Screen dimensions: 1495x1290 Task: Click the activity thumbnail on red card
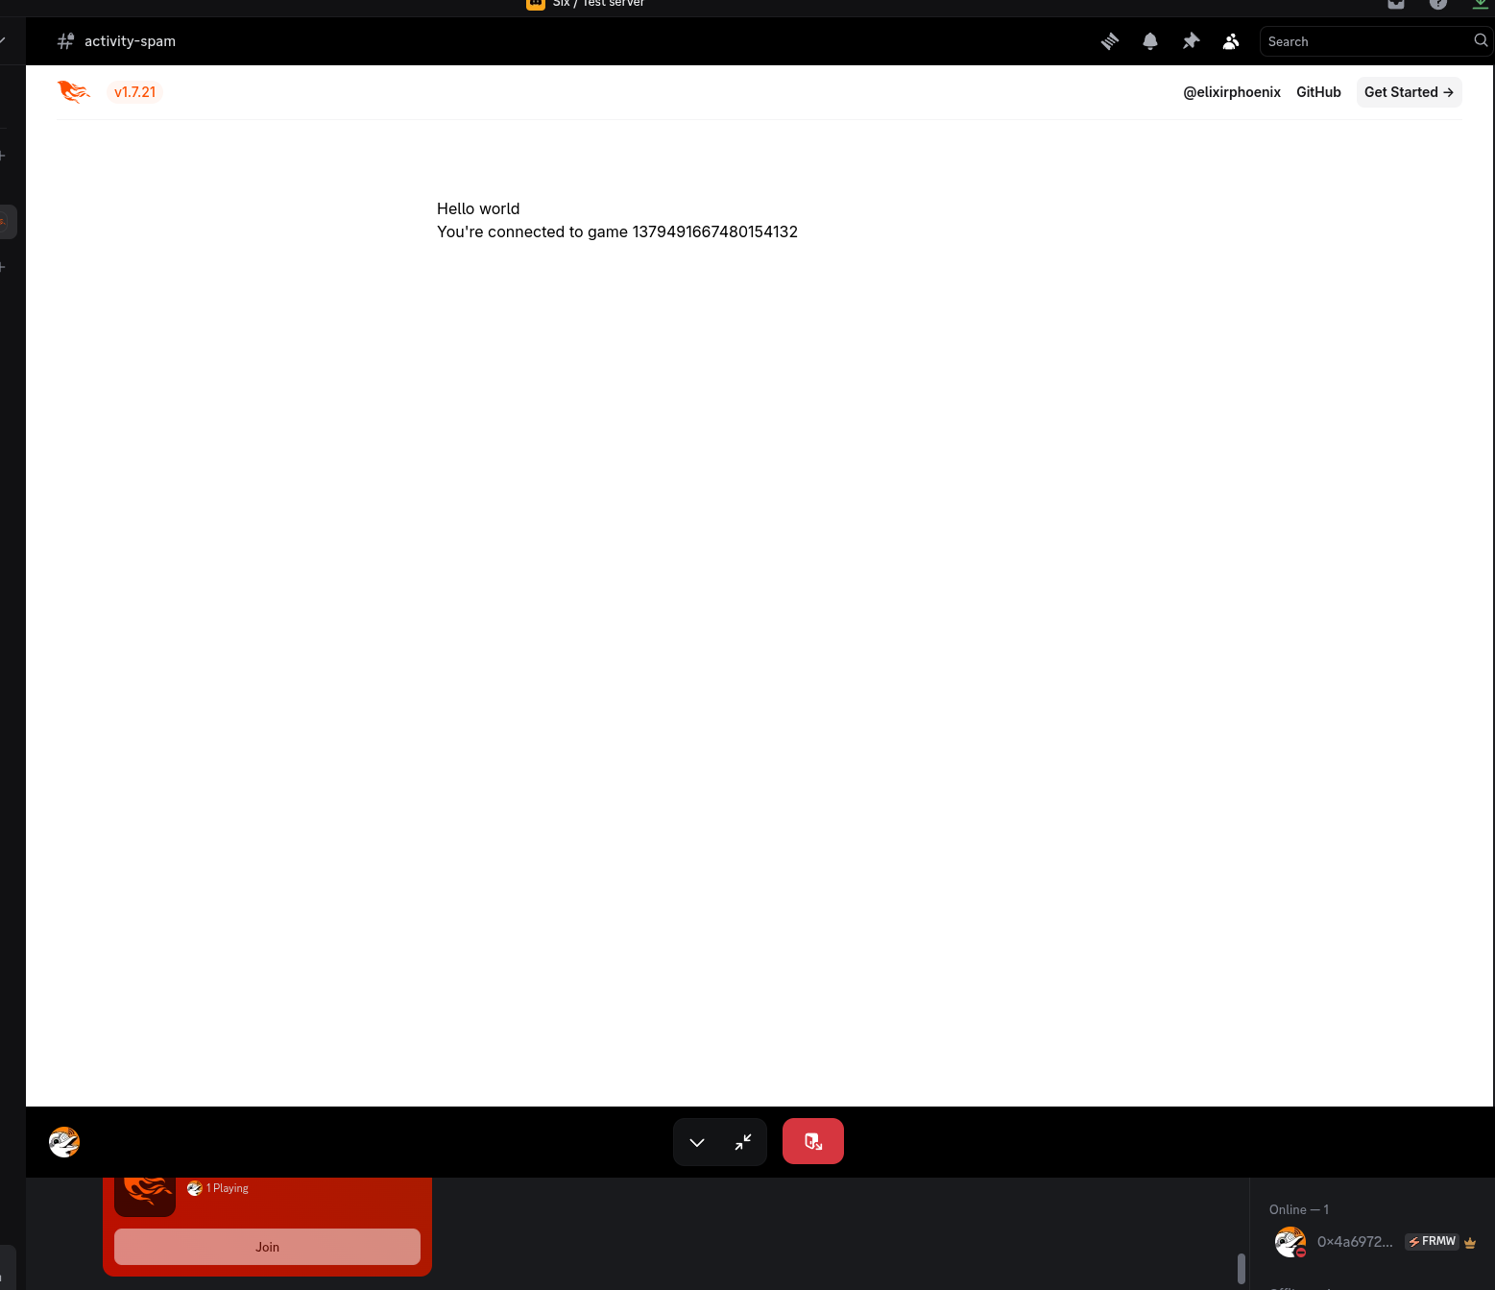pyautogui.click(x=145, y=1194)
